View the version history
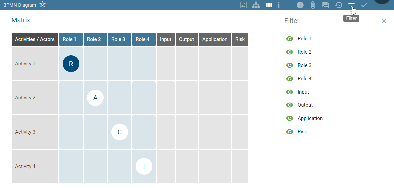Screen dimensions: 394x188 coord(339,5)
